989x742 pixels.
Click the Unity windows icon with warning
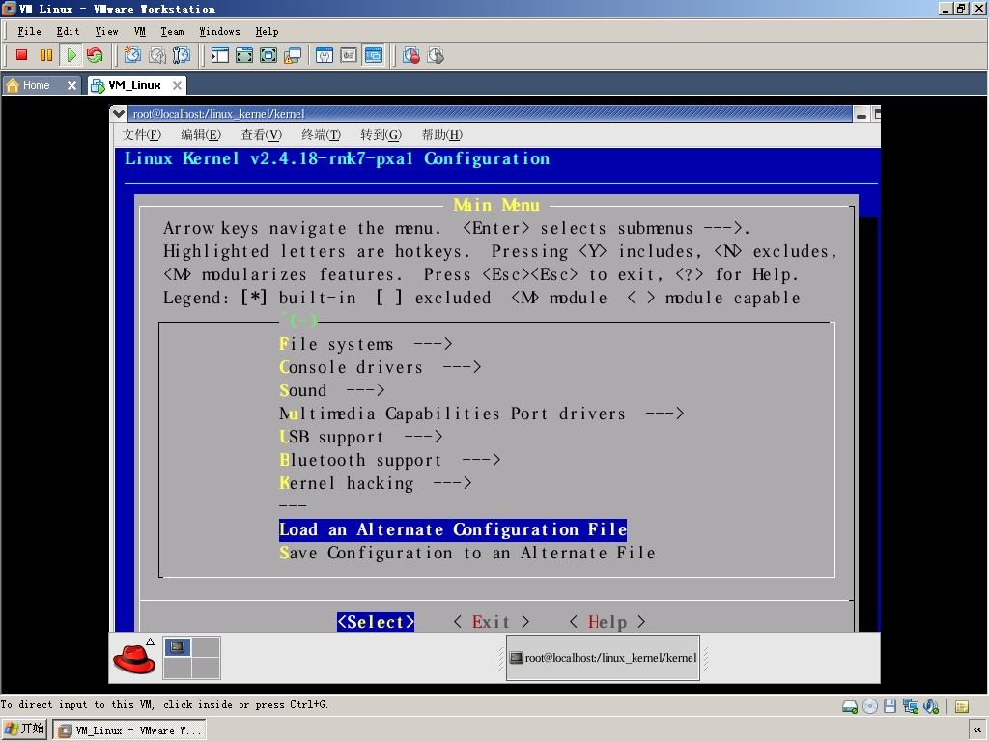292,55
